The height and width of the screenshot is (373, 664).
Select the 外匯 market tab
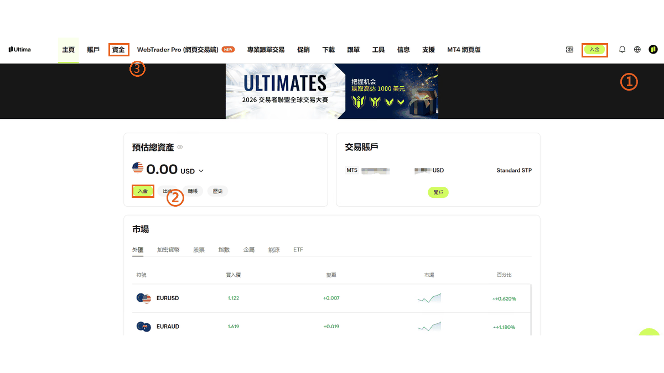click(x=138, y=250)
